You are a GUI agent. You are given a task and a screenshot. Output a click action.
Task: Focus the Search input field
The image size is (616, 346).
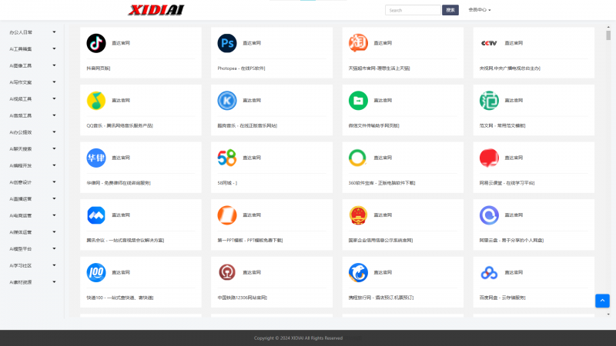[x=413, y=10]
